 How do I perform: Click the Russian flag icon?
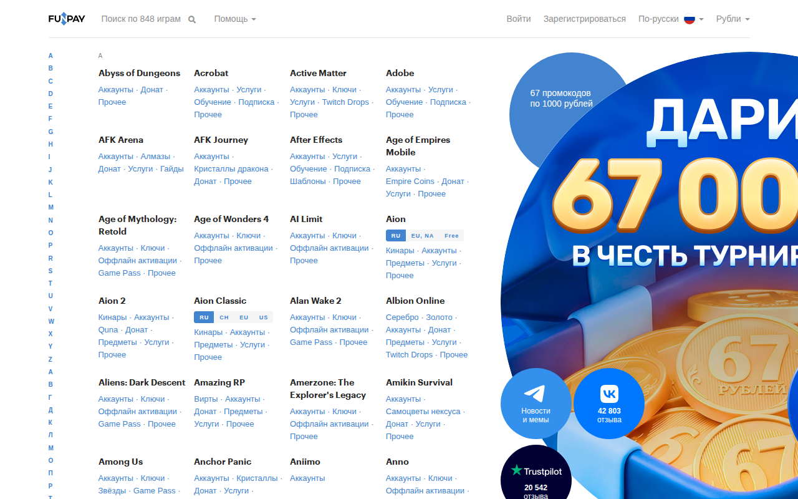coord(690,19)
